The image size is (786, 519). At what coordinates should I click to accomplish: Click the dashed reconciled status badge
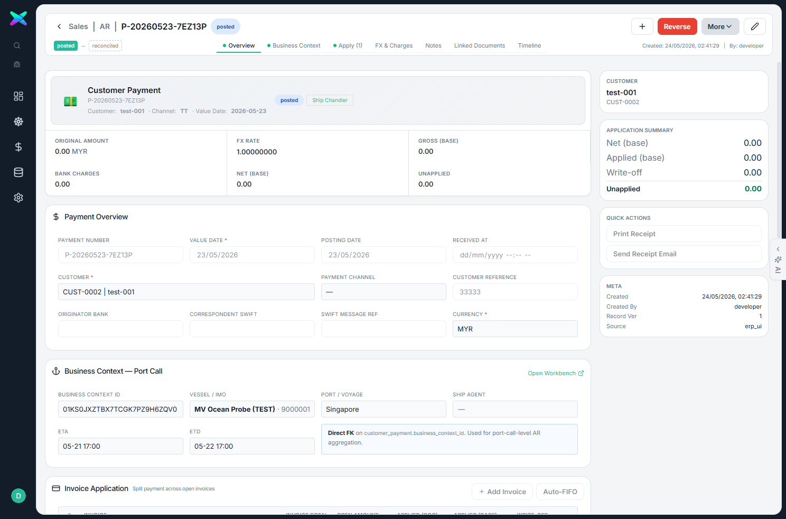105,45
